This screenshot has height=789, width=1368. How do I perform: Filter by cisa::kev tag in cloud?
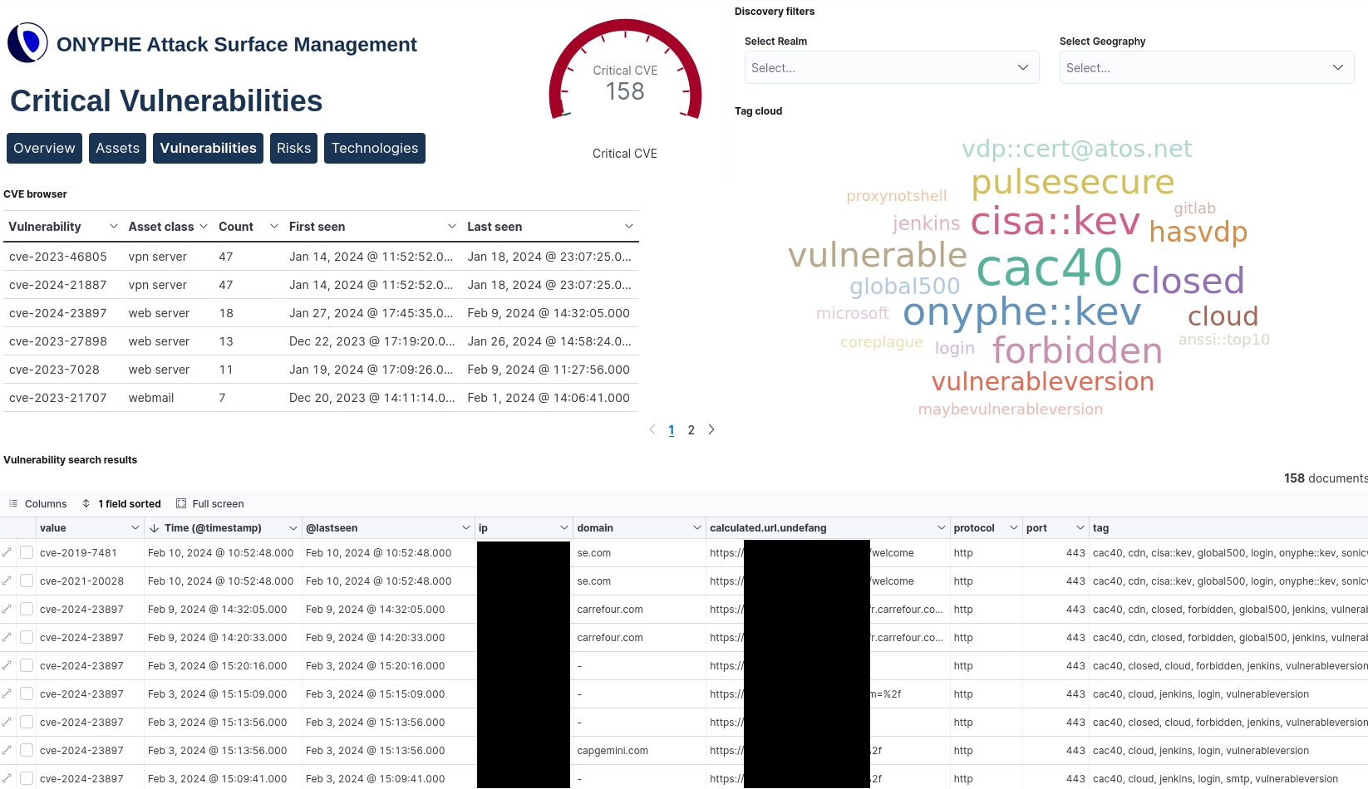click(1056, 221)
